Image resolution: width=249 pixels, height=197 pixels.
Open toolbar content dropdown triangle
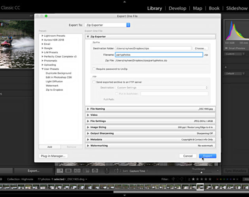[x=217, y=171]
